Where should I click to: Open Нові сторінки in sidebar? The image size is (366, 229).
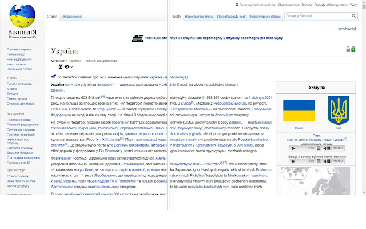coord(17,64)
